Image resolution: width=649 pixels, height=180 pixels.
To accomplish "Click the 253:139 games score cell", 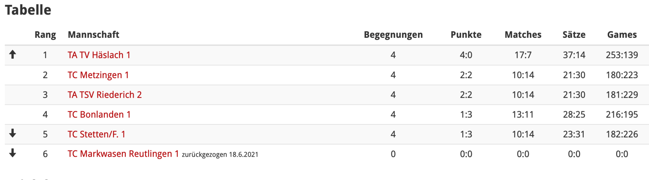I will pos(622,55).
